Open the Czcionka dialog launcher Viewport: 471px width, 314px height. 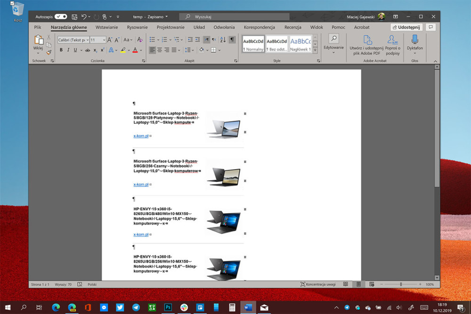tap(143, 61)
